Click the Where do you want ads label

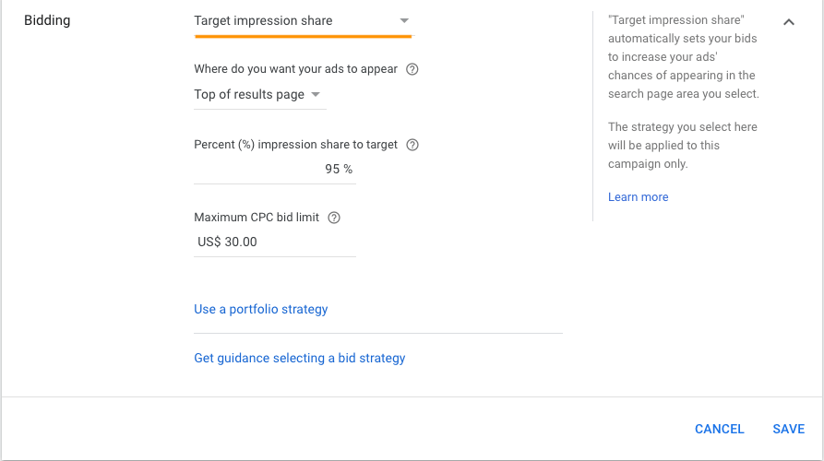point(296,69)
